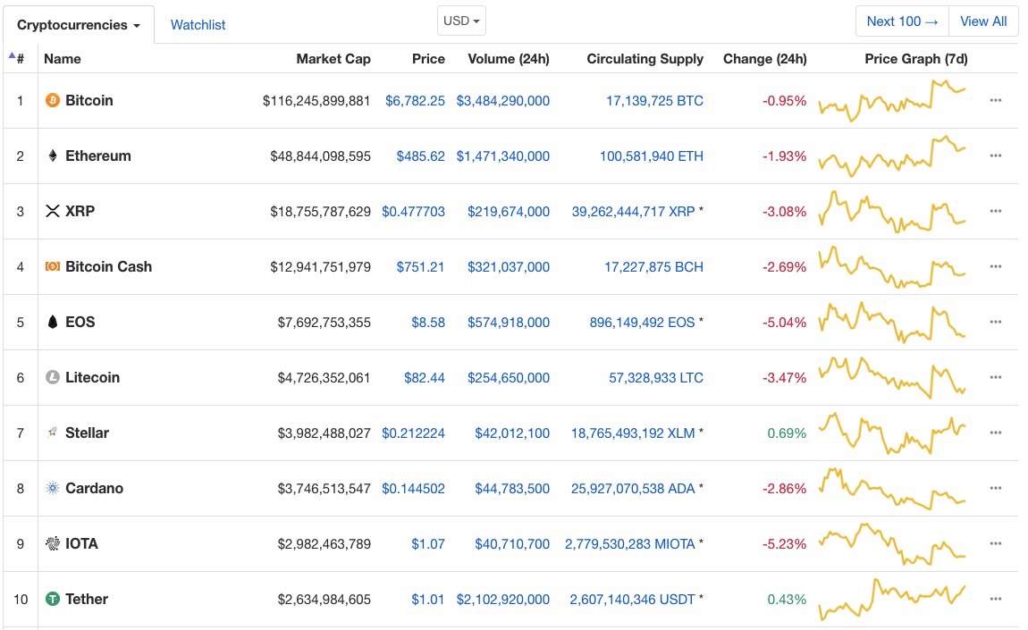Open Ethereum's 7-day price graph
The height and width of the screenshot is (630, 1028).
tap(892, 156)
